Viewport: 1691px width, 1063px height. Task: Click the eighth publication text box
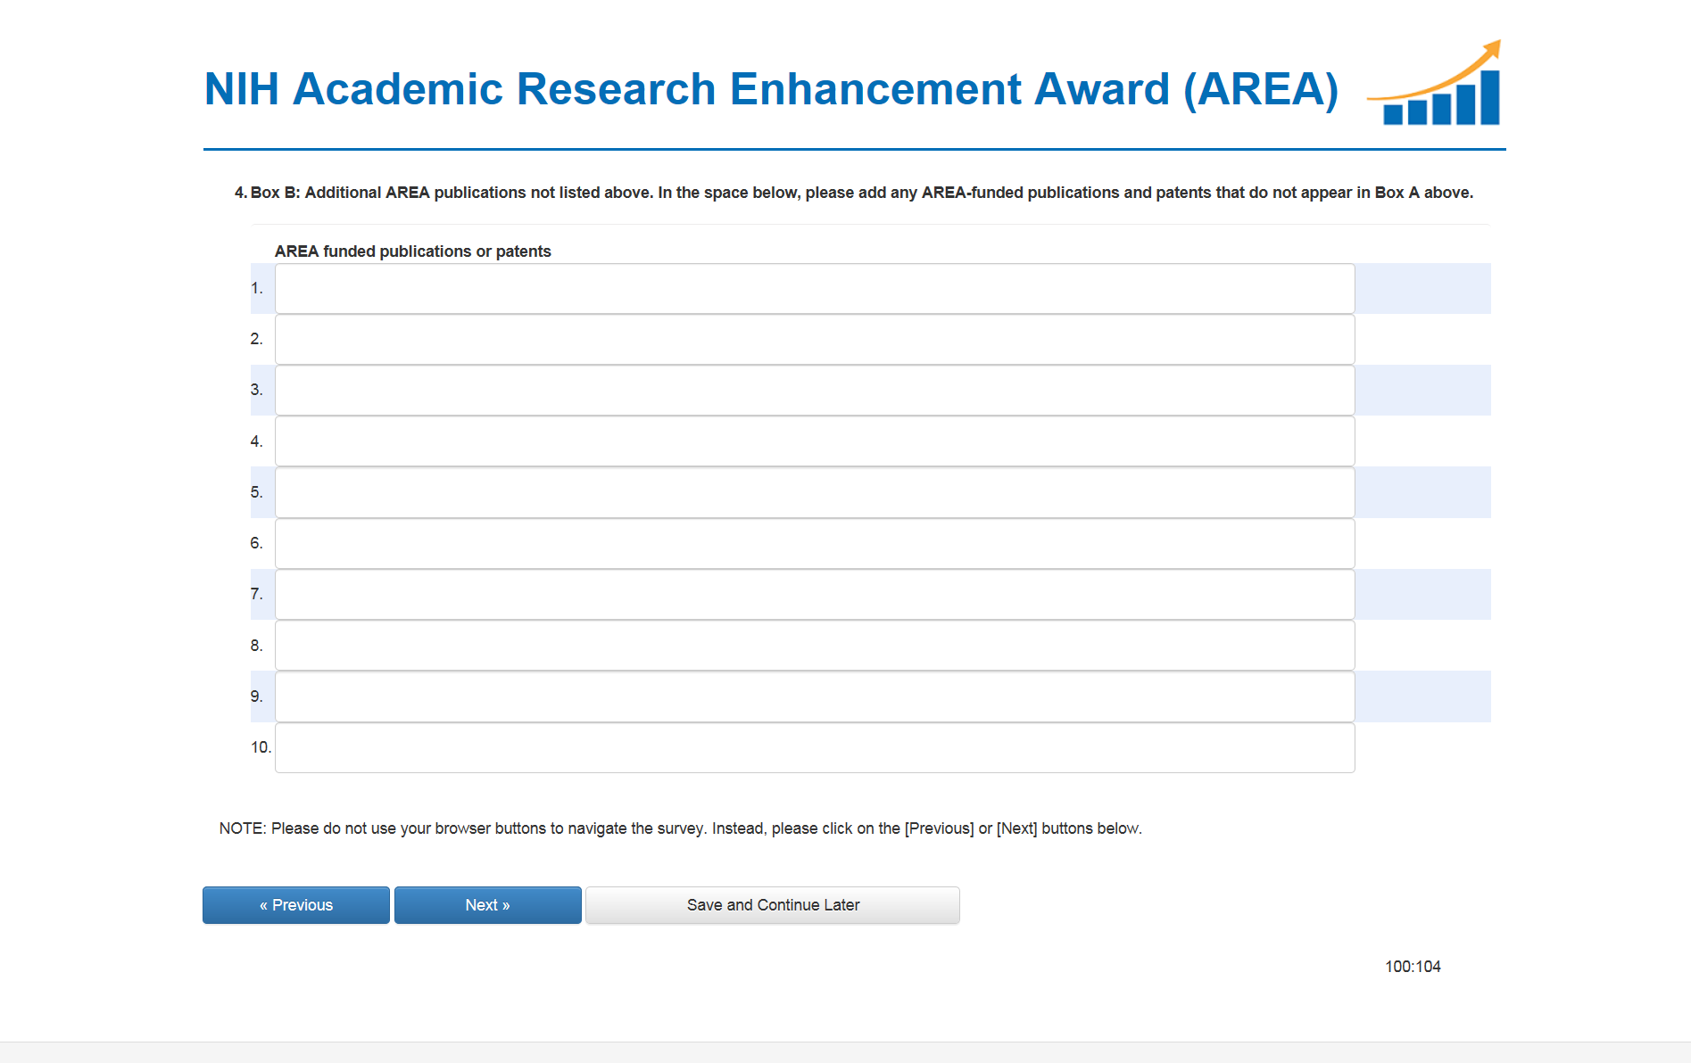pyautogui.click(x=814, y=646)
